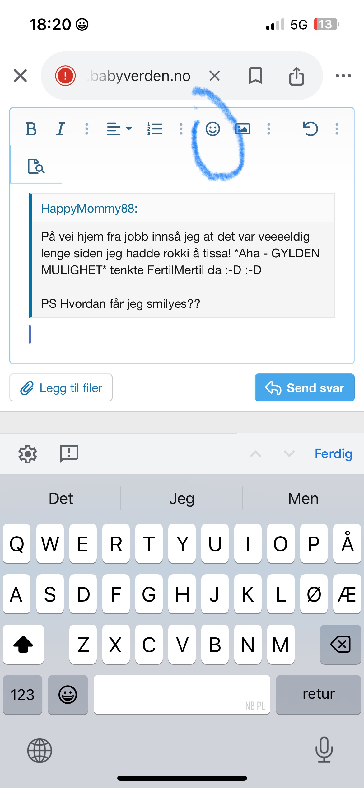The width and height of the screenshot is (364, 788).
Task: Insert an ordered list
Action: [155, 129]
